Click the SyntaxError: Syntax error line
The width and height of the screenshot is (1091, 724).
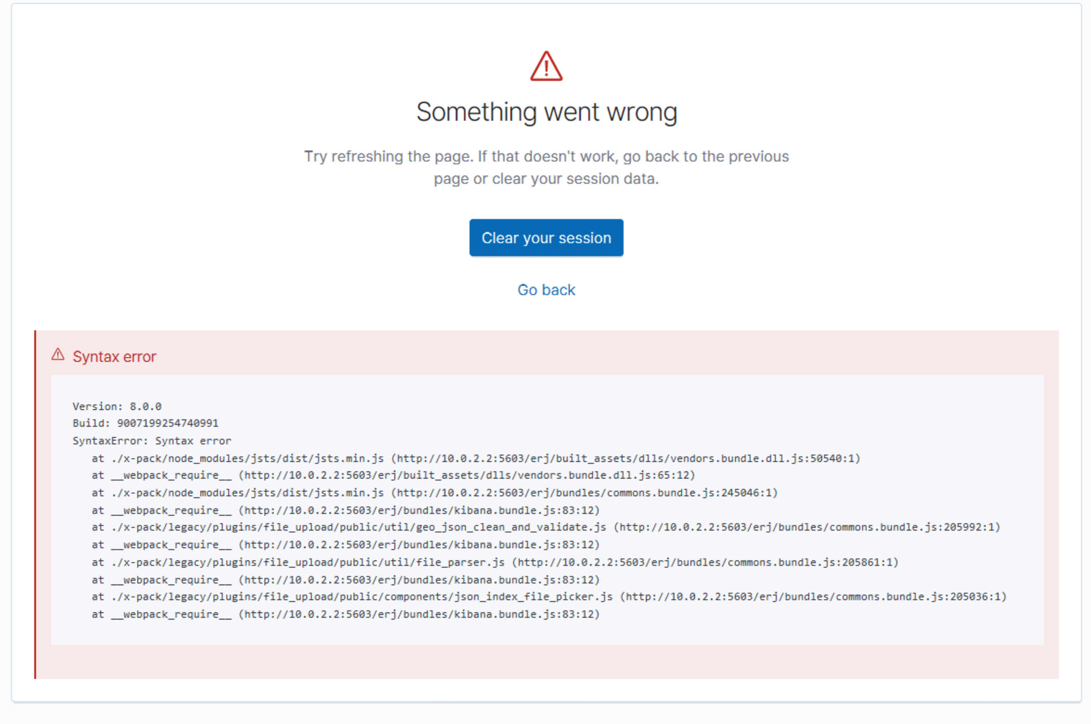coord(152,440)
